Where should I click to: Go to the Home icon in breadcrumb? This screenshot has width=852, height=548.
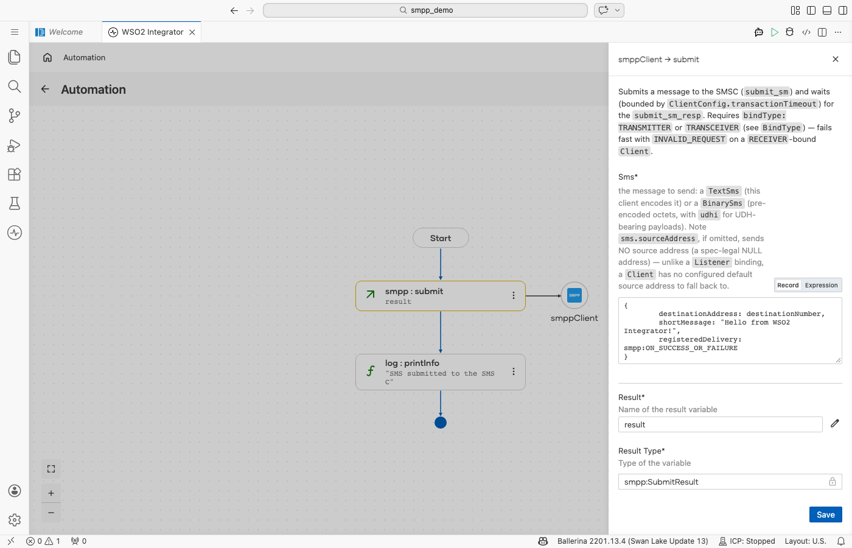click(47, 57)
